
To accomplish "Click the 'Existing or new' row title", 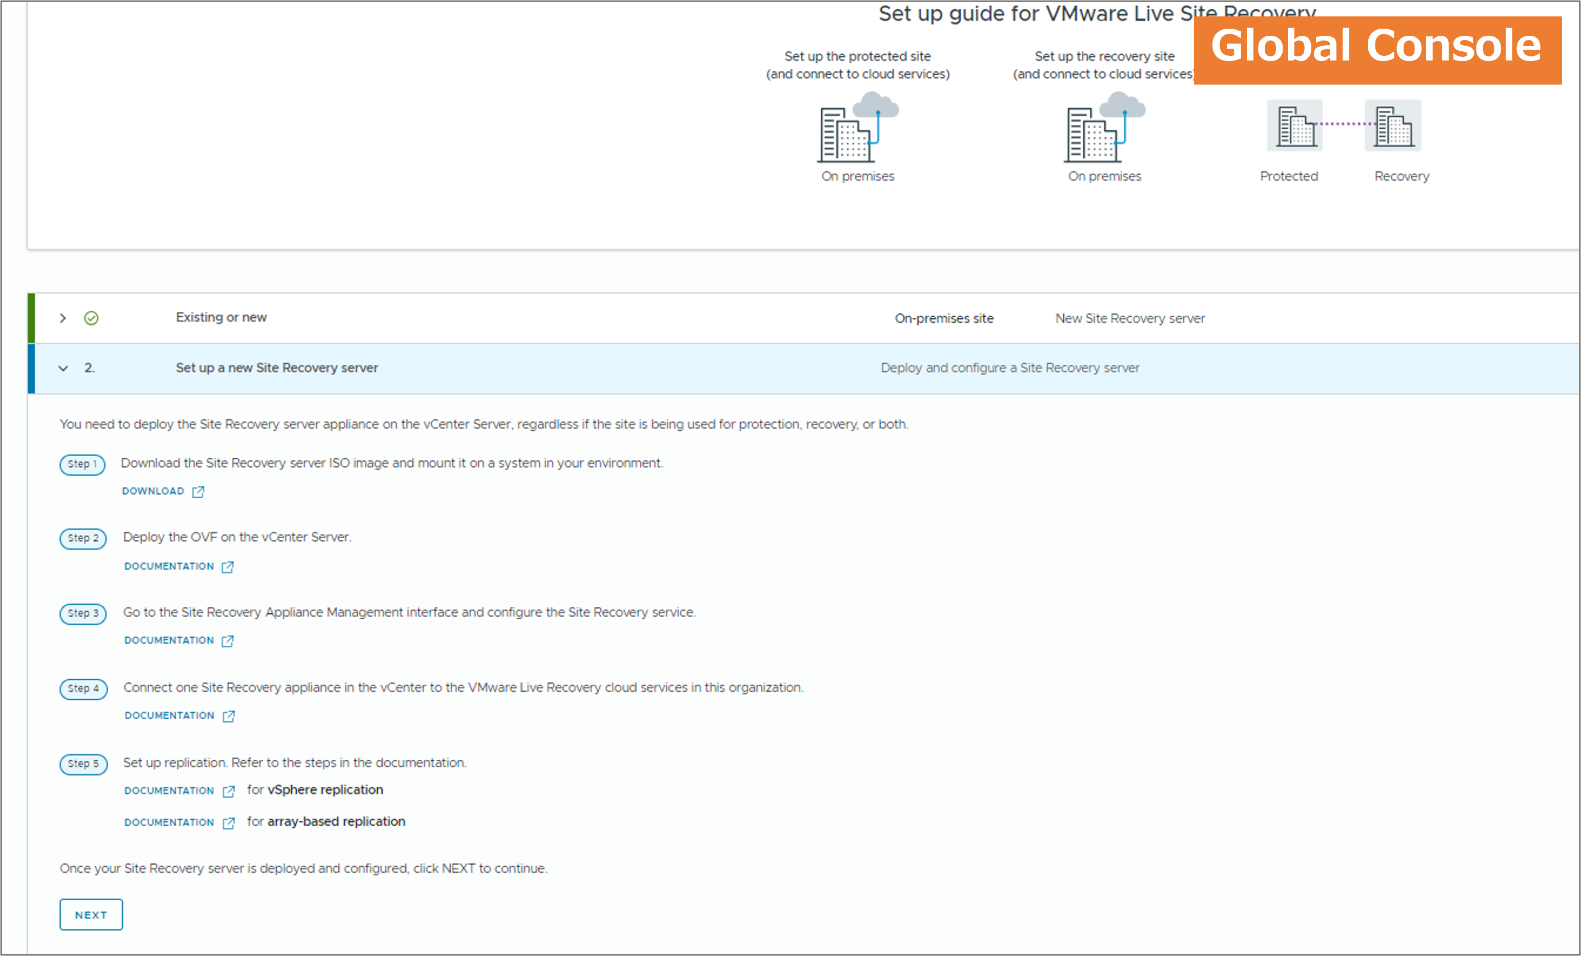I will [x=221, y=317].
